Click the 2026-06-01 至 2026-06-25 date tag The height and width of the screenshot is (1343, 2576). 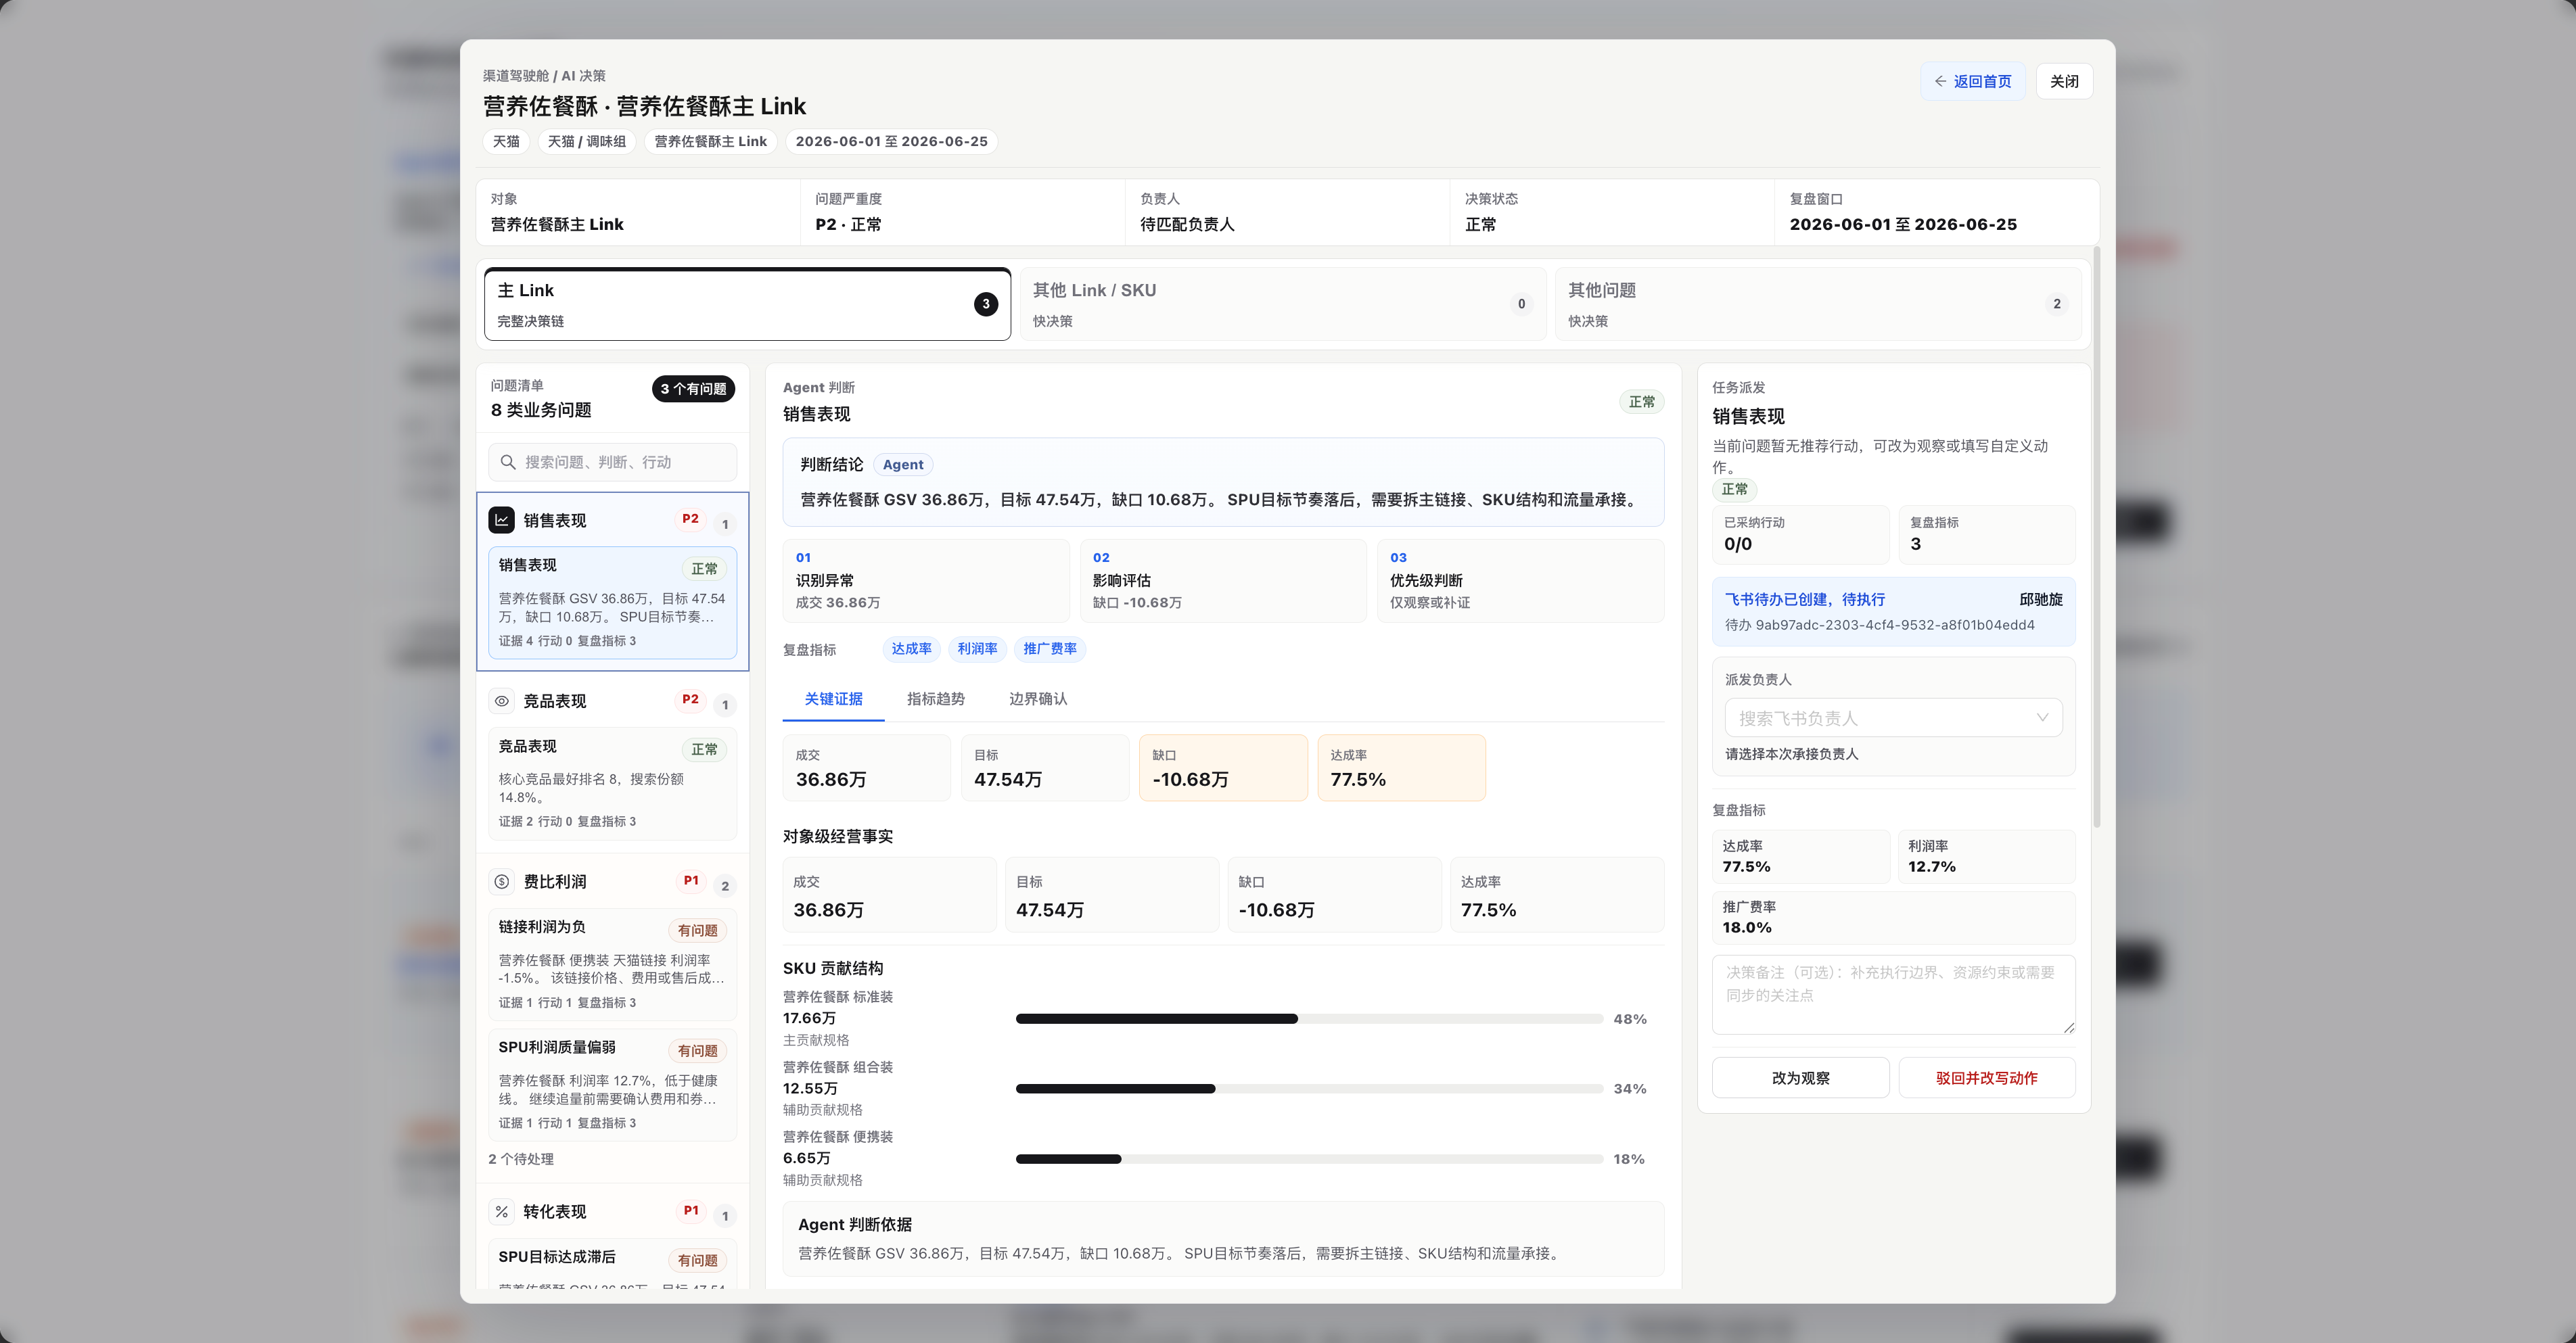point(891,142)
